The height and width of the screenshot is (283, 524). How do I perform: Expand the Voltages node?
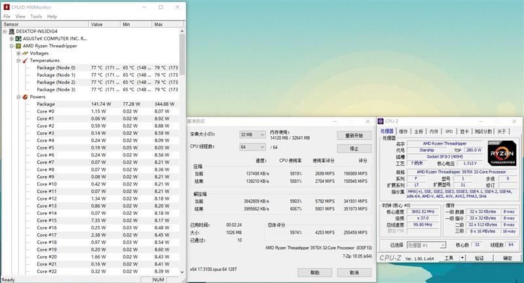click(x=19, y=53)
